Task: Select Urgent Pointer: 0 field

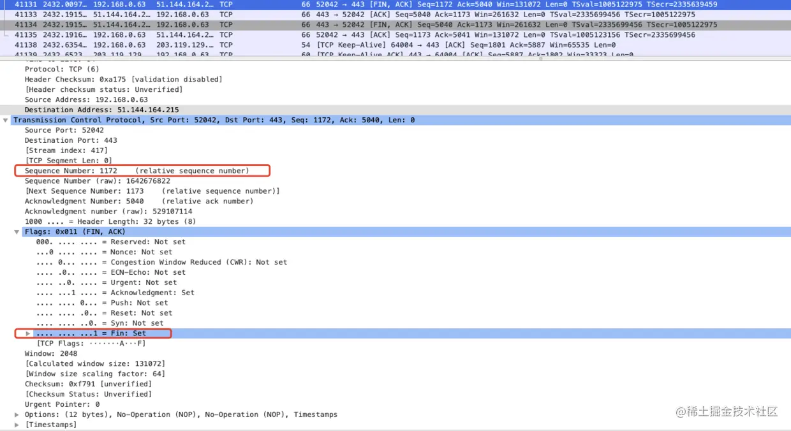Action: [x=62, y=405]
